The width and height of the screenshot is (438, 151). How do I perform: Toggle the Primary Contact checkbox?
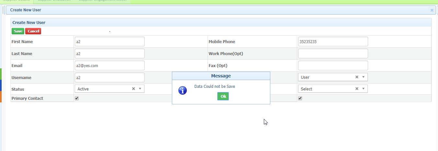point(77,98)
